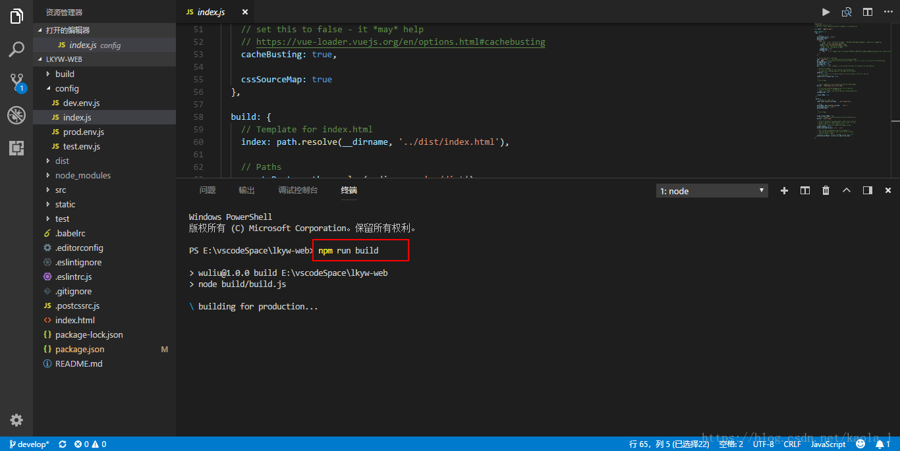This screenshot has width=900, height=451.
Task: Switch branch via develop* in status bar
Action: pyautogui.click(x=29, y=444)
